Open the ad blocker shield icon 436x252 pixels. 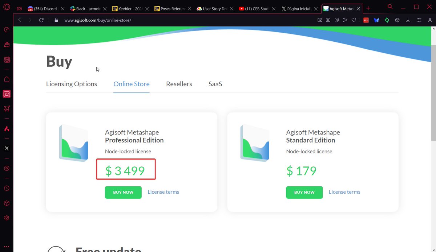tap(337, 20)
